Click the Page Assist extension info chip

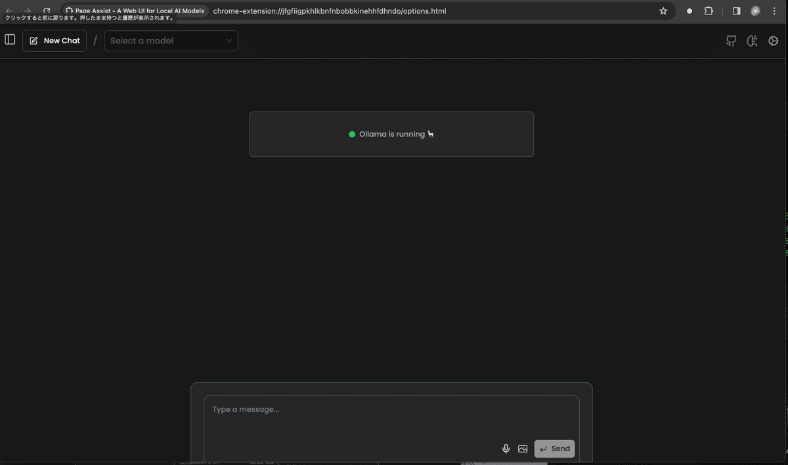pyautogui.click(x=135, y=11)
